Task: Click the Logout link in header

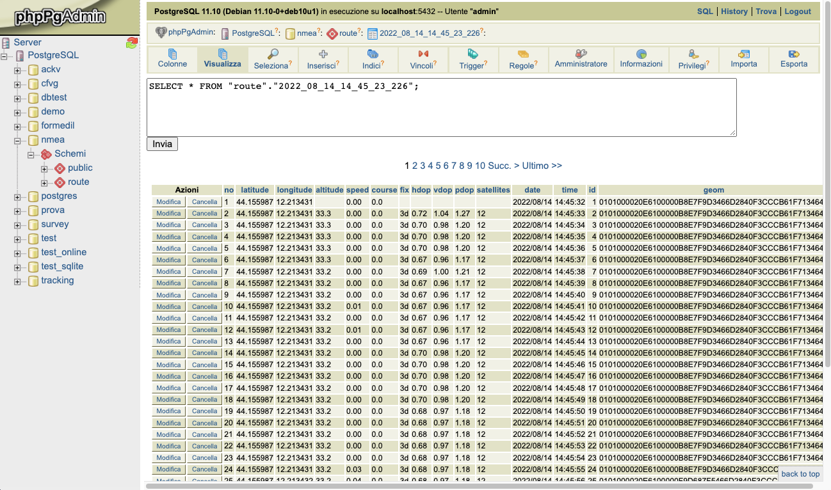Action: click(798, 12)
